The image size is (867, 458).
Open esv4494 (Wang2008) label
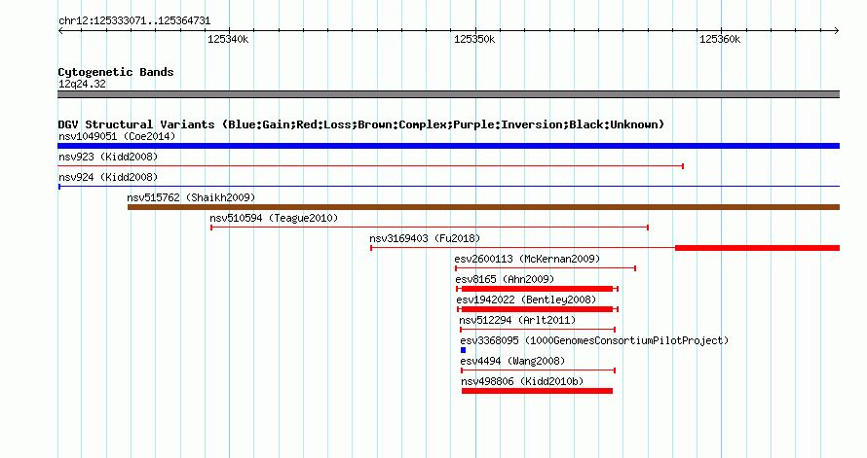[512, 361]
